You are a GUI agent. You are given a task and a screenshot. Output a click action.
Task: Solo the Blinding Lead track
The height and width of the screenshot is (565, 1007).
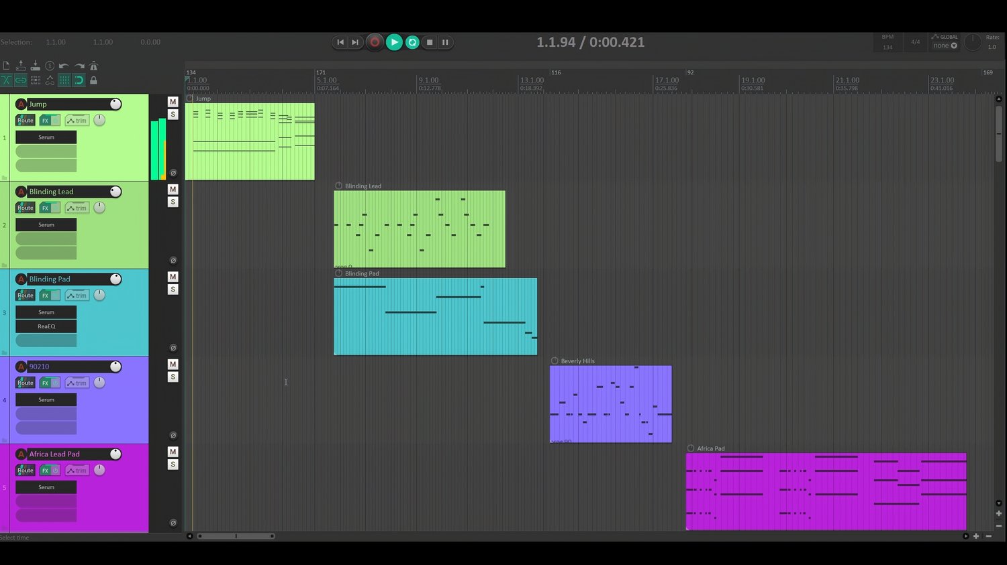click(x=173, y=202)
